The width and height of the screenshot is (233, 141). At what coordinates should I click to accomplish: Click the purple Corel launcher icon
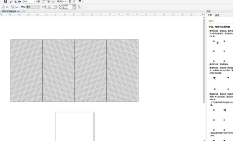(5, 2)
